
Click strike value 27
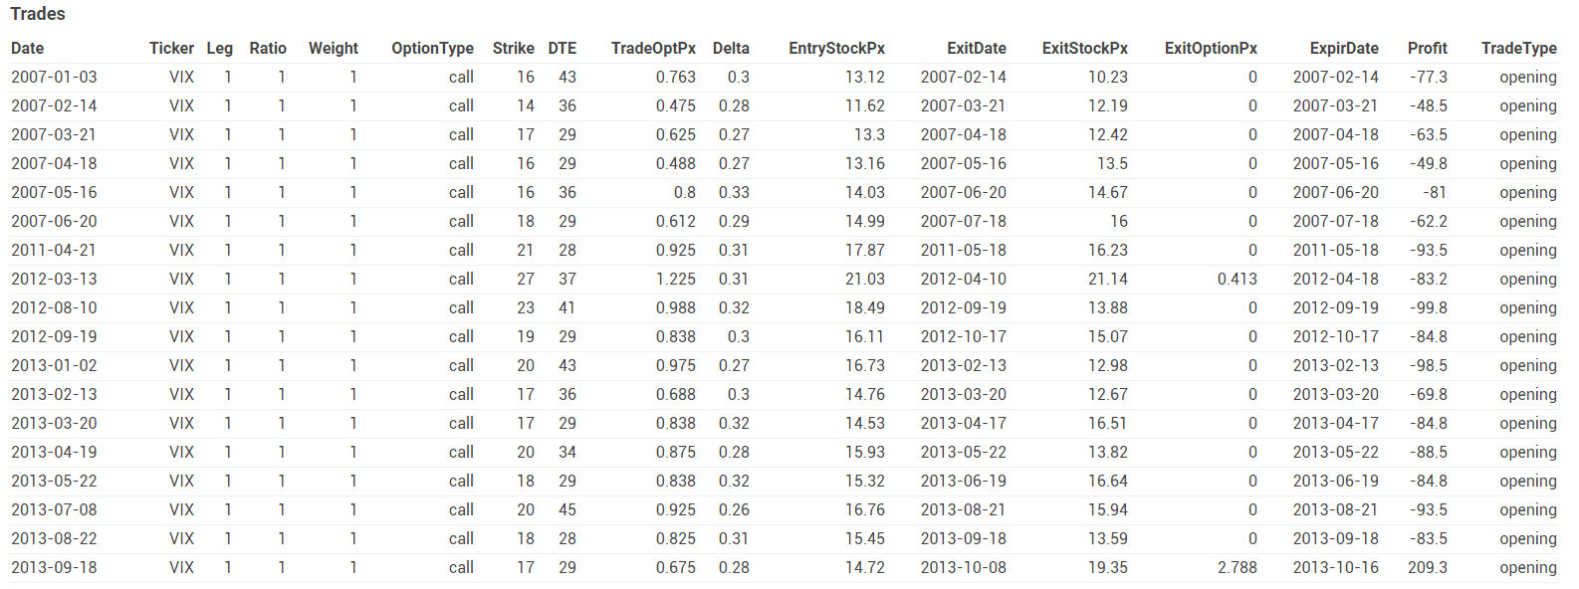tap(526, 279)
